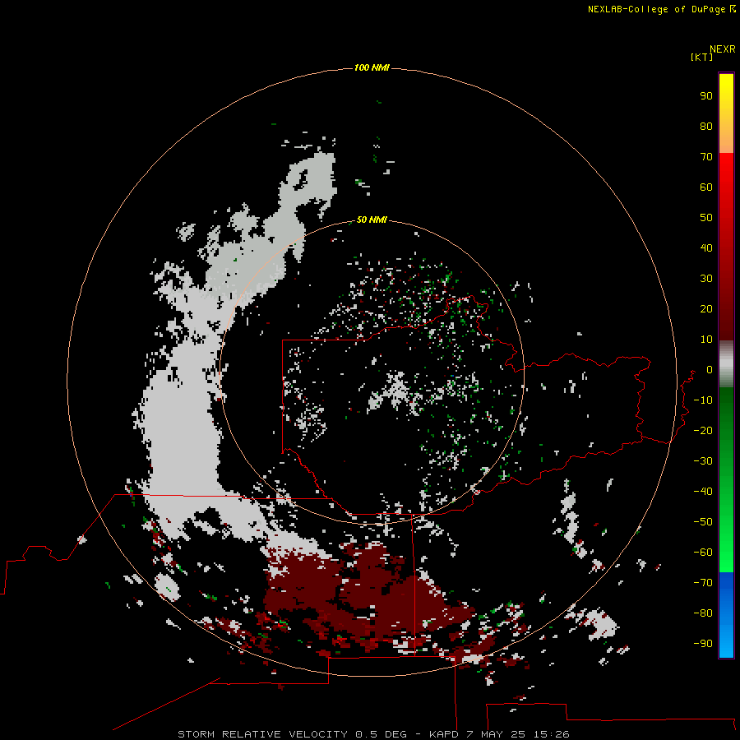Click the blue bottom segment of the colorbar
This screenshot has width=740, height=740.
click(726, 615)
